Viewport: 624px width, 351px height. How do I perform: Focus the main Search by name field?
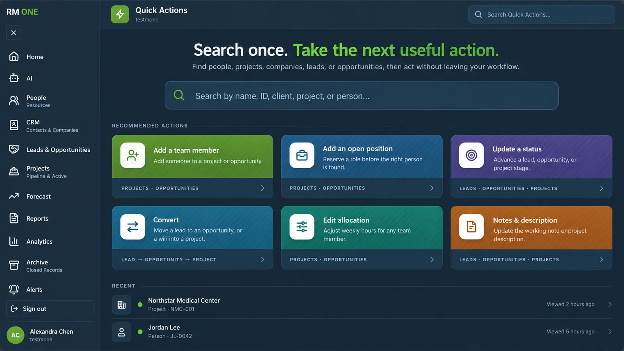[x=362, y=96]
